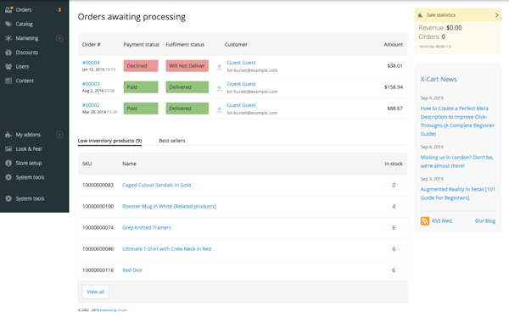Open the Red Dior product link
This screenshot has height=317, width=509.
(x=132, y=270)
